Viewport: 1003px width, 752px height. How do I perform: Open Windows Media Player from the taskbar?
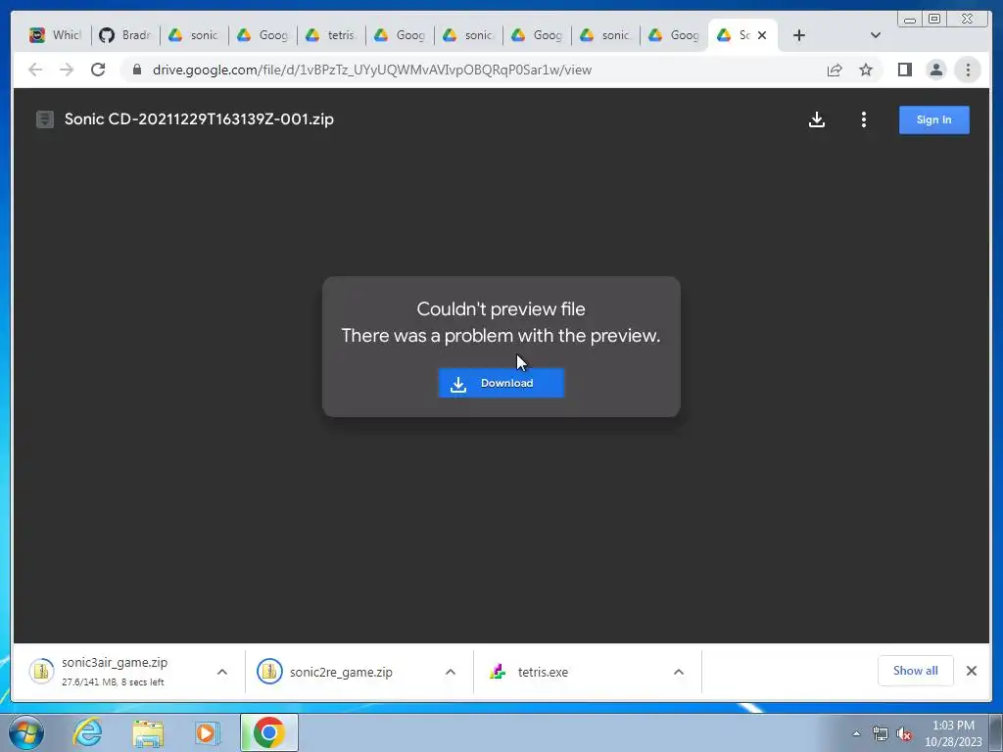[x=208, y=732]
